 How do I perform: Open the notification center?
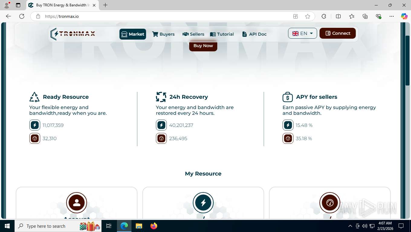[401, 226]
